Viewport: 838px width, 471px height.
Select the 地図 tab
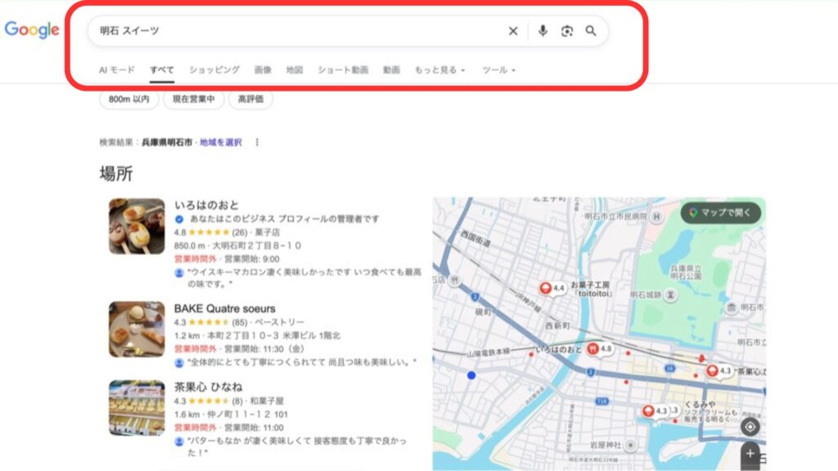295,70
